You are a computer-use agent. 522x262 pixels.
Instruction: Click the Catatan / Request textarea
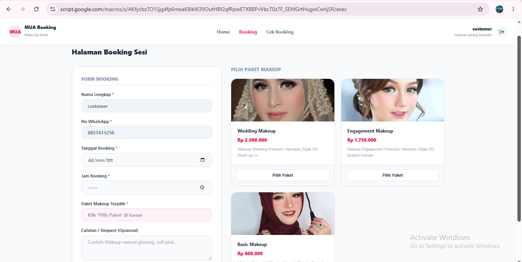click(147, 248)
